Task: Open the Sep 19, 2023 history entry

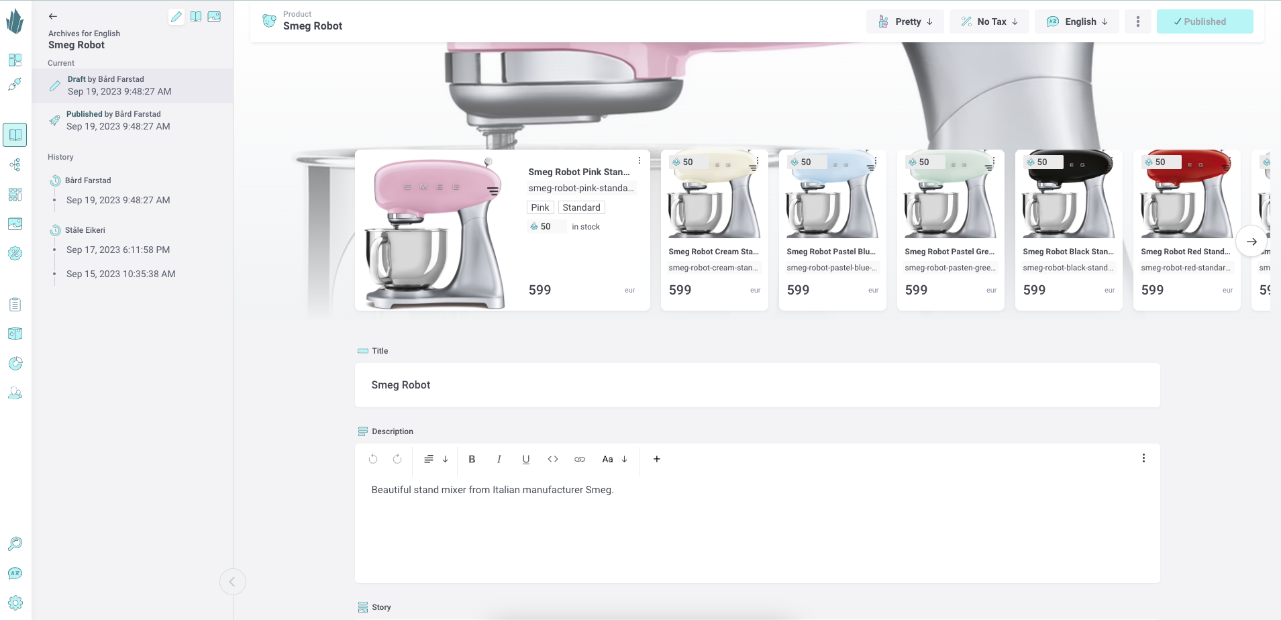Action: tap(118, 200)
